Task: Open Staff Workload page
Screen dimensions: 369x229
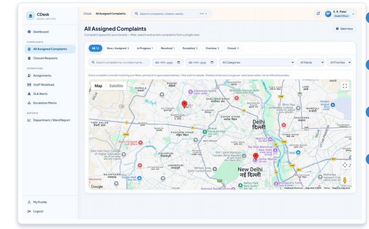Action: 50,84
